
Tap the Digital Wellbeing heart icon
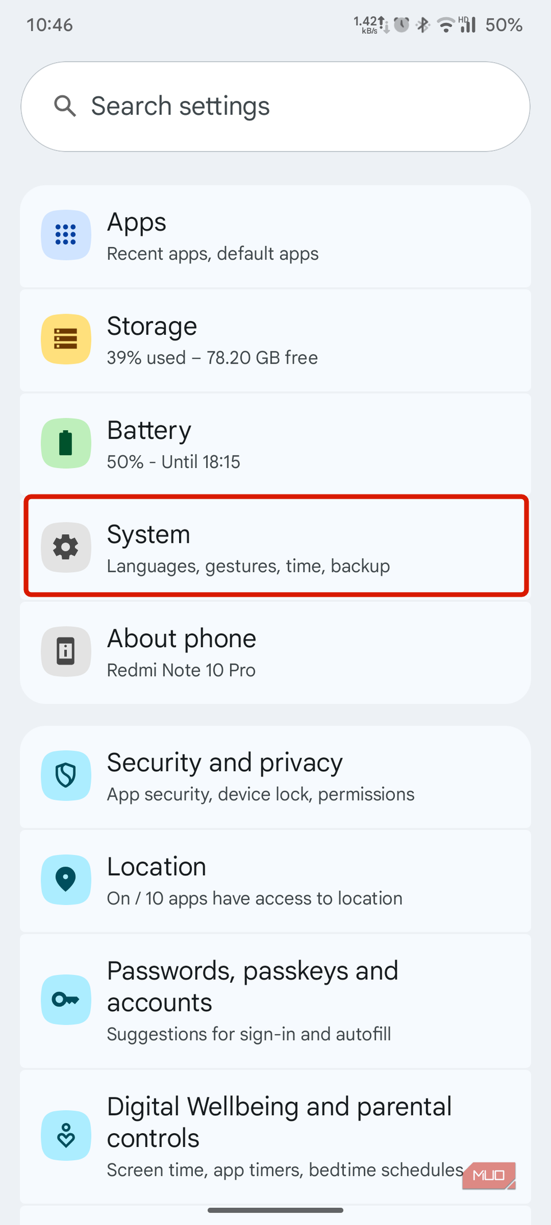66,1135
